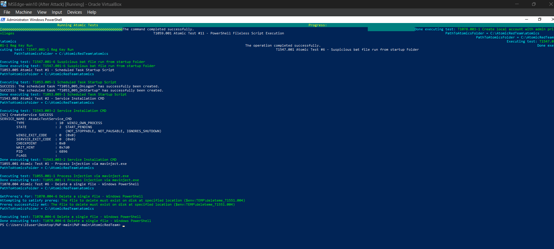Restore down the Oracle VirtualBox window
Screen dimensions: 554x249
coord(534,4)
